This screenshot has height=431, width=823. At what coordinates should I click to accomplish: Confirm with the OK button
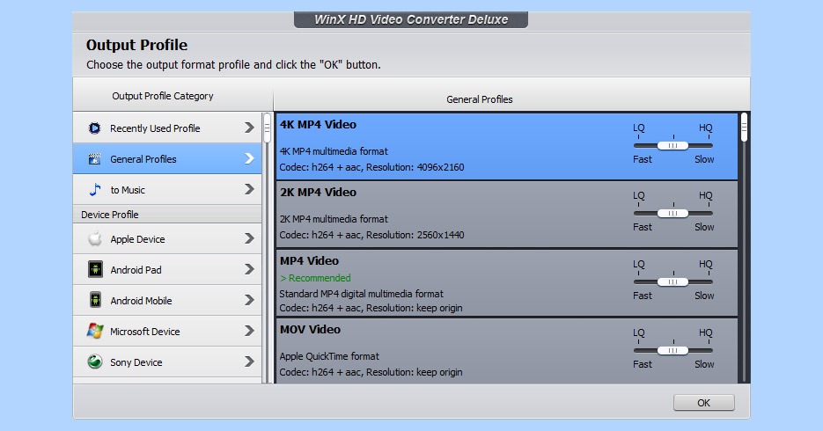(x=704, y=403)
